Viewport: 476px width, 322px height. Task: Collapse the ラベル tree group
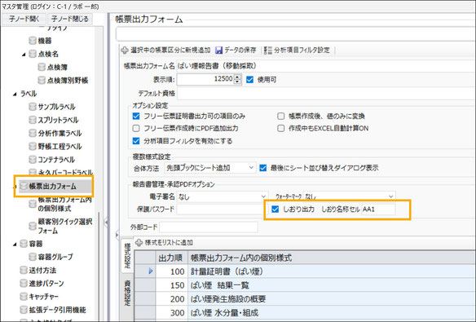[15, 94]
